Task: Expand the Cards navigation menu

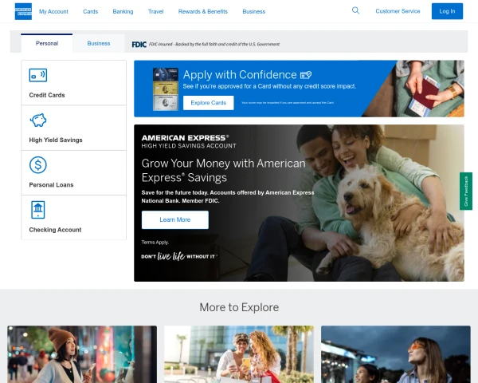Action: (x=91, y=11)
